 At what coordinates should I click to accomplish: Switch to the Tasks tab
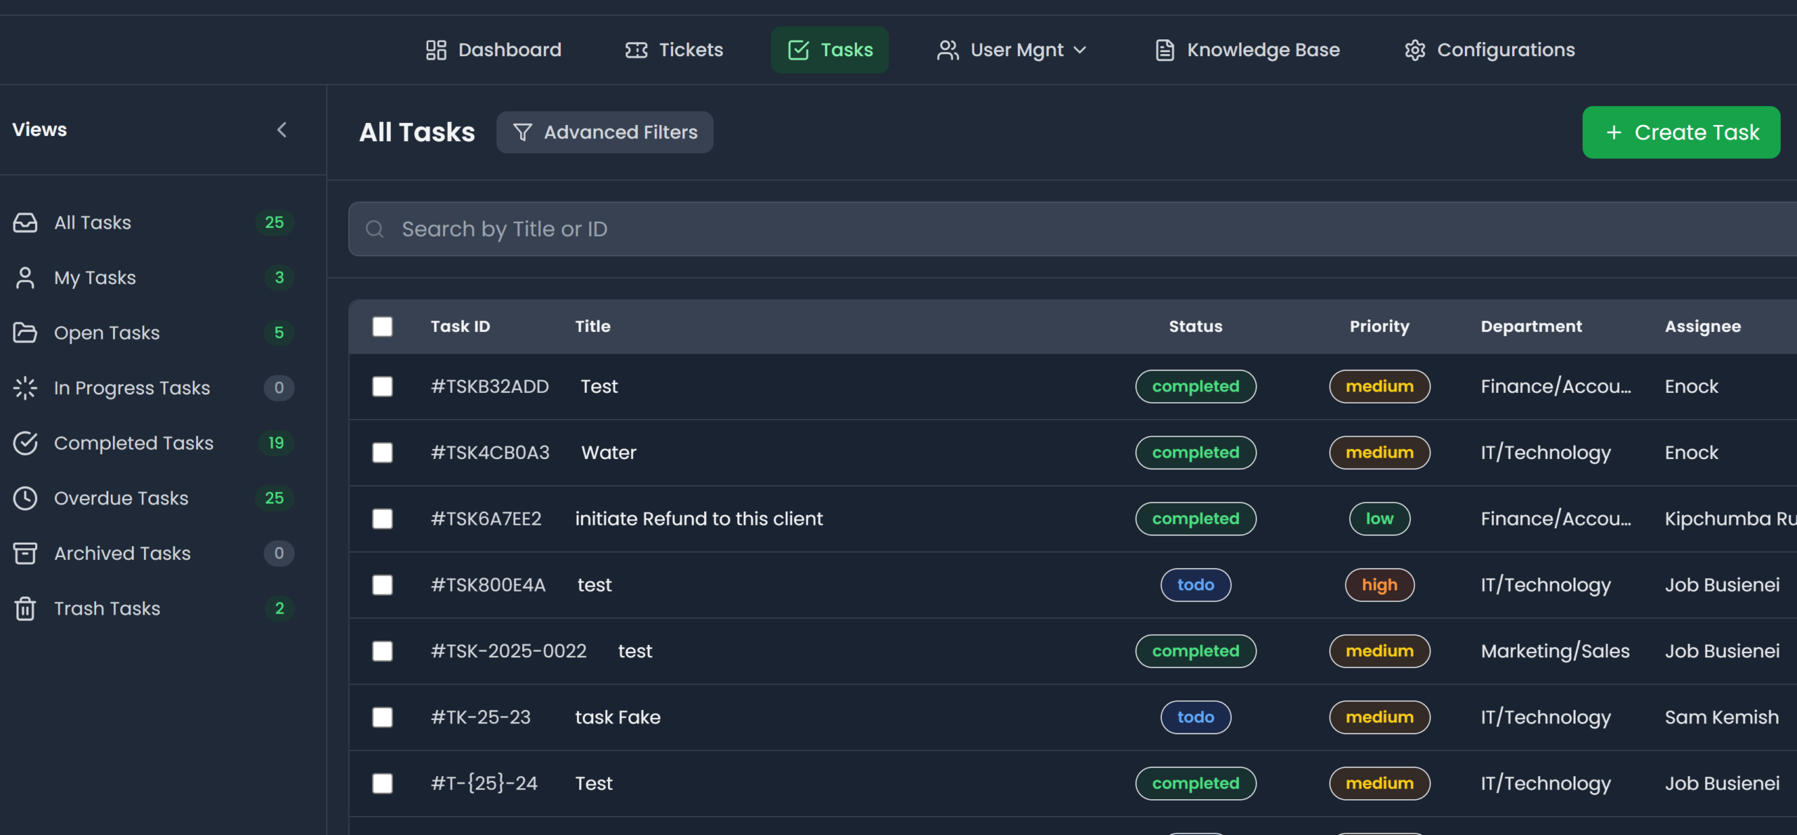click(x=830, y=49)
